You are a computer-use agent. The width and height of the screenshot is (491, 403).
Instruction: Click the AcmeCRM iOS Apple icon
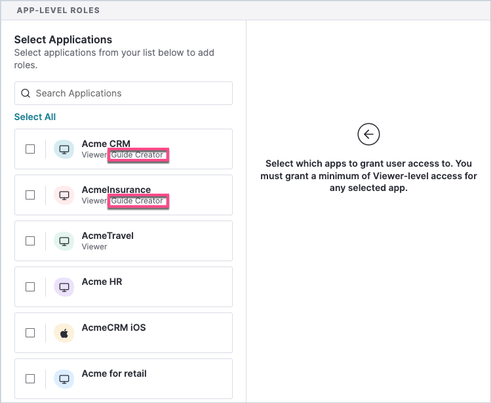[x=64, y=333]
